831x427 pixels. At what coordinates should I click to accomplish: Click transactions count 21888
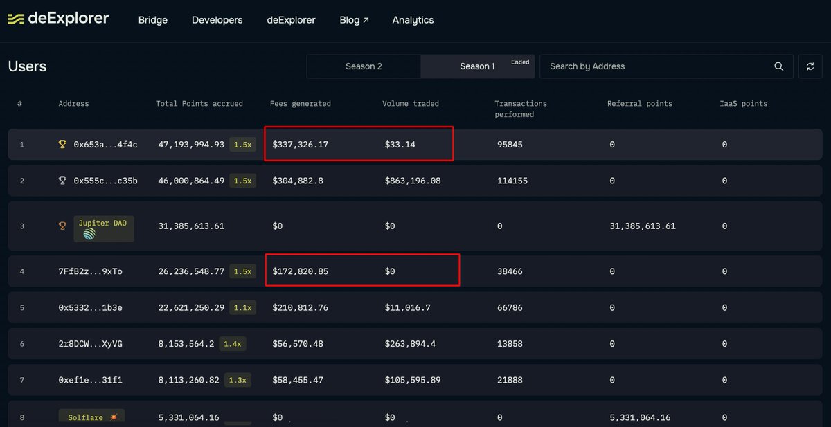[510, 379]
